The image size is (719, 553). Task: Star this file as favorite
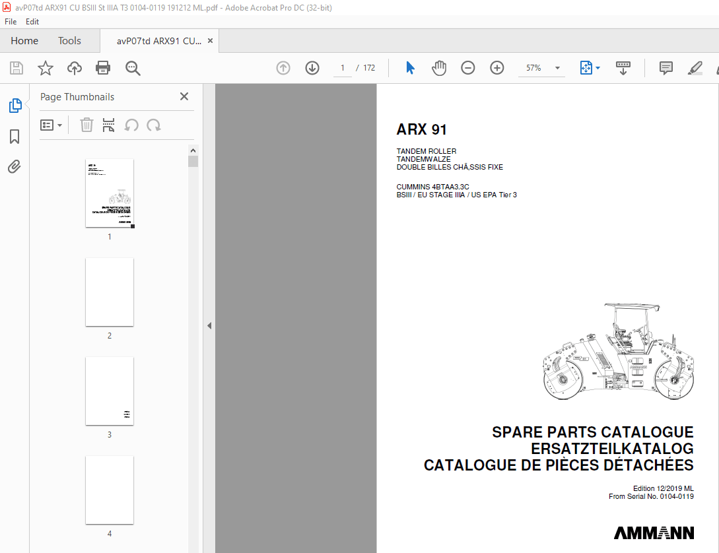pos(44,67)
